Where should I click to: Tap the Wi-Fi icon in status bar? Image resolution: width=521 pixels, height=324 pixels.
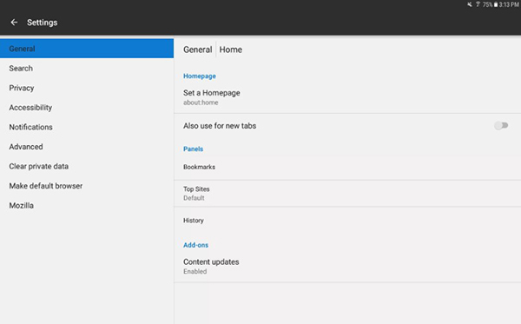478,4
